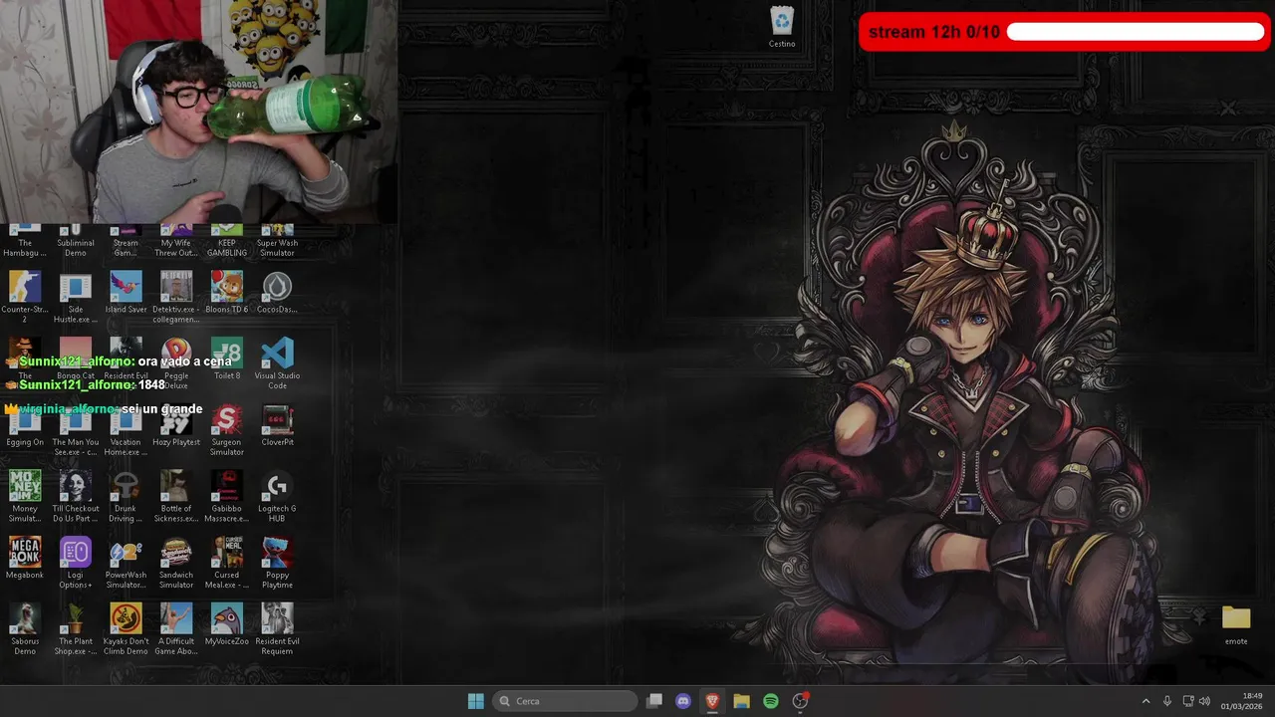Open Sandwich Simulator shortcut
The width and height of the screenshot is (1275, 717).
[x=176, y=562]
